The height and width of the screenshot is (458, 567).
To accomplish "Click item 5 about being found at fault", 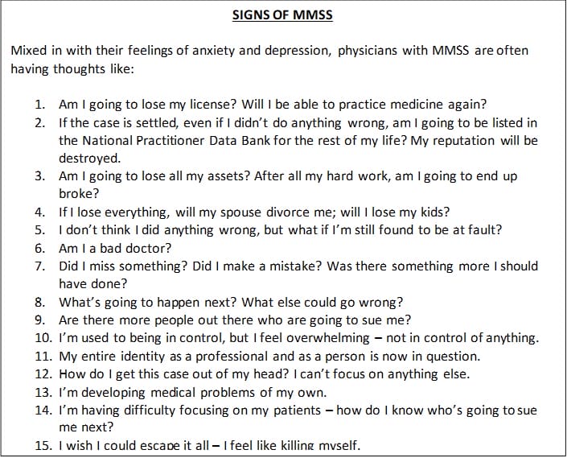I will coord(280,230).
